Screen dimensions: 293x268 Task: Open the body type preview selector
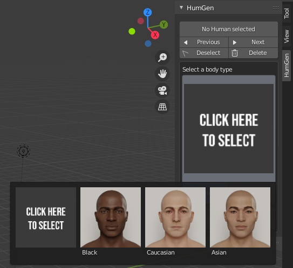coord(229,129)
